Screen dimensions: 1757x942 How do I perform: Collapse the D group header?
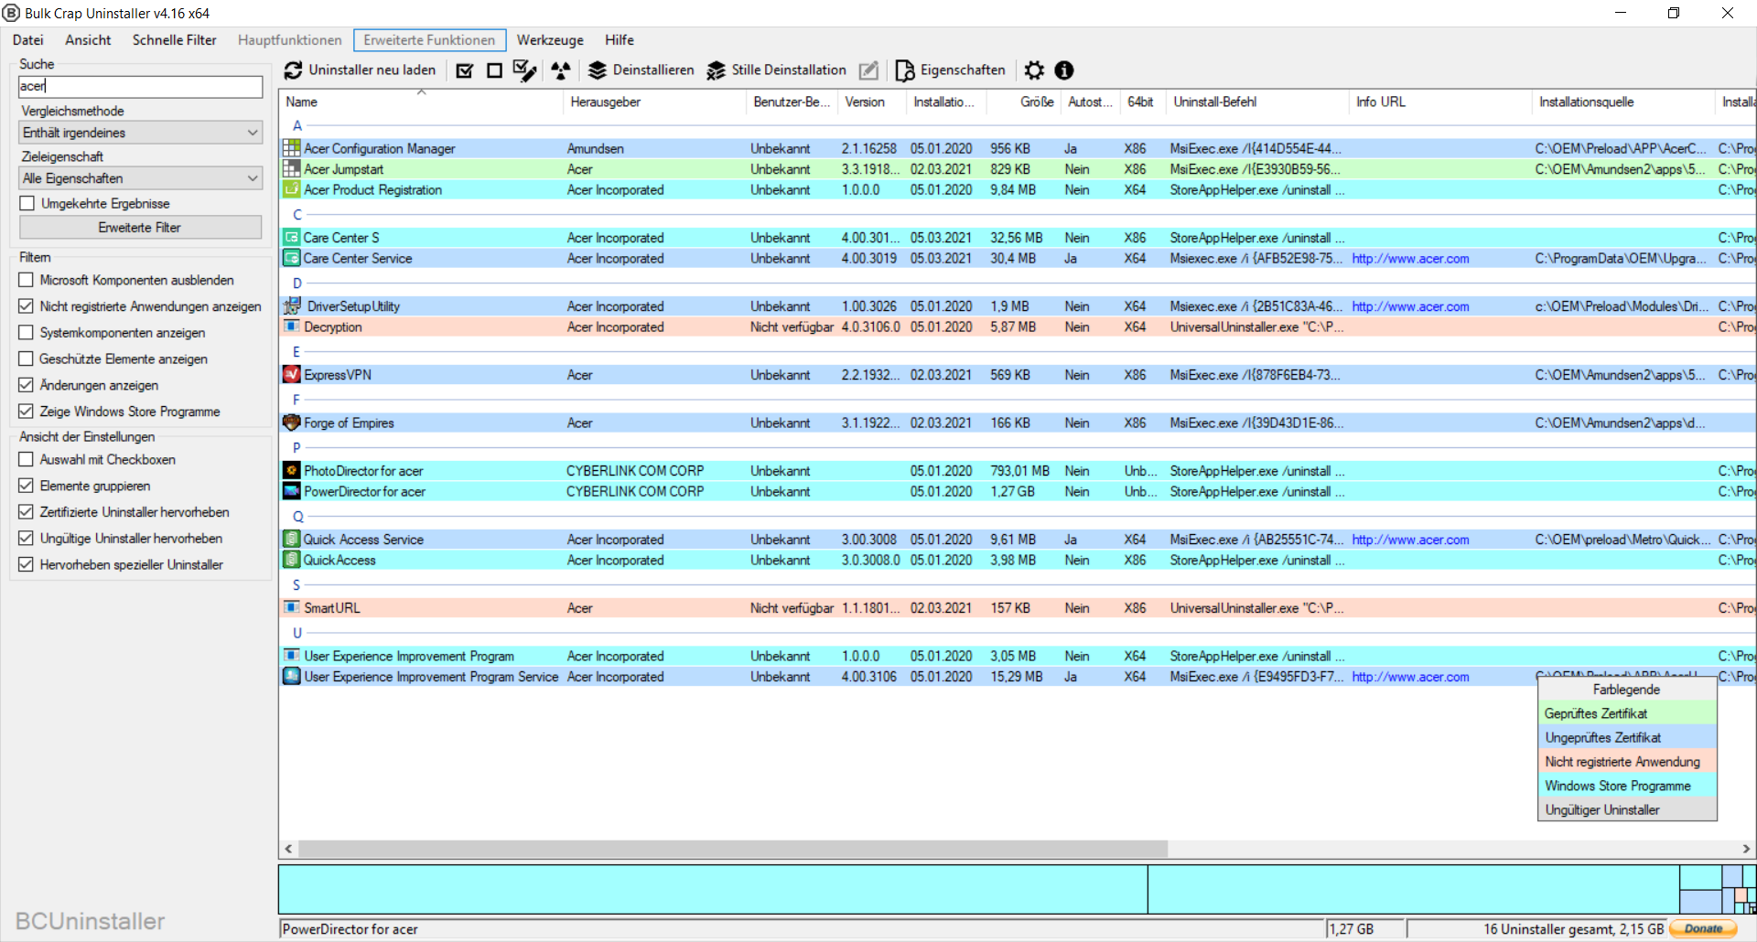(x=297, y=284)
